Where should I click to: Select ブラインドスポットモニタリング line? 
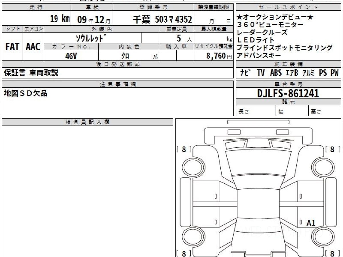[x=285, y=48]
